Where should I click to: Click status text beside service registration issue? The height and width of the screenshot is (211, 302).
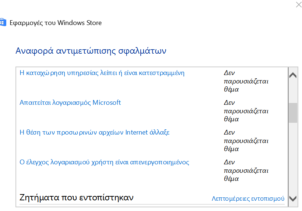click(246, 81)
